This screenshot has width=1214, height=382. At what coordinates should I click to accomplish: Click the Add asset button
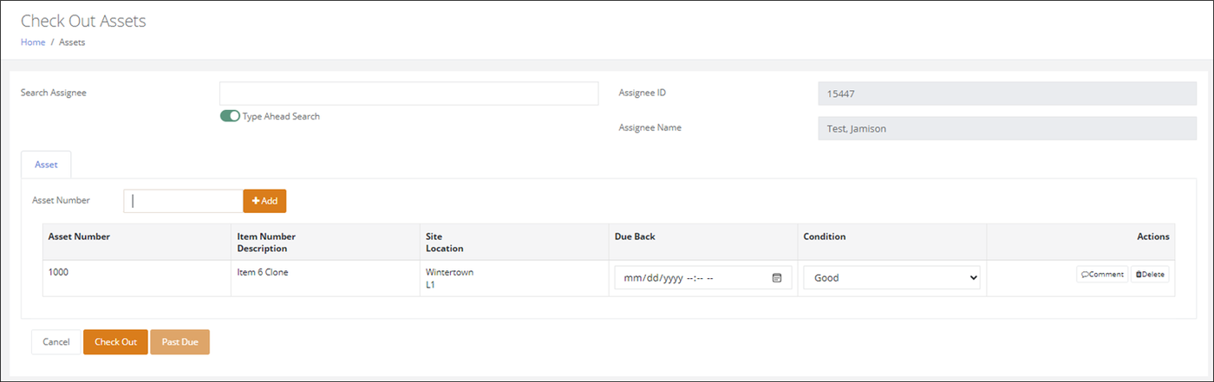264,201
